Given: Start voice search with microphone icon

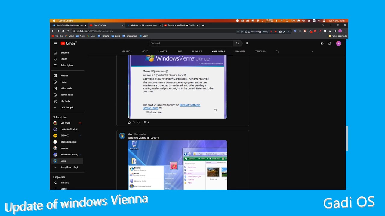Looking at the screenshot, I should tap(247, 43).
